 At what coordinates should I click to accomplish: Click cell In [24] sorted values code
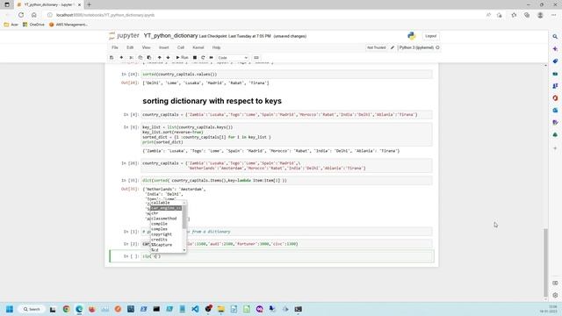287,74
